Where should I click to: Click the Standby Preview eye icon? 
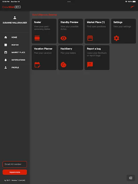[63, 38]
